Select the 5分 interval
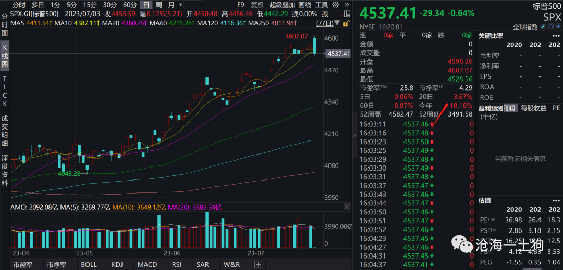 (71, 5)
